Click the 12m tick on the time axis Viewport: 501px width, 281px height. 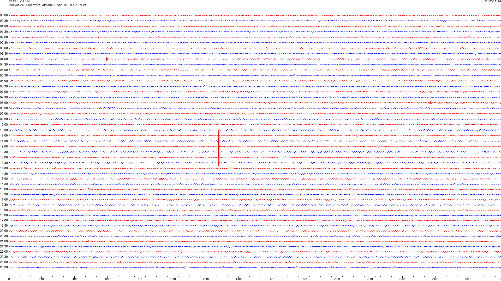(x=206, y=279)
